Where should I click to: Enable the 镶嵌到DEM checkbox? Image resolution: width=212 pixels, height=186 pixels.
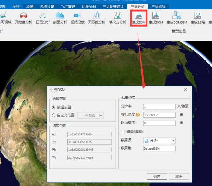(123, 131)
